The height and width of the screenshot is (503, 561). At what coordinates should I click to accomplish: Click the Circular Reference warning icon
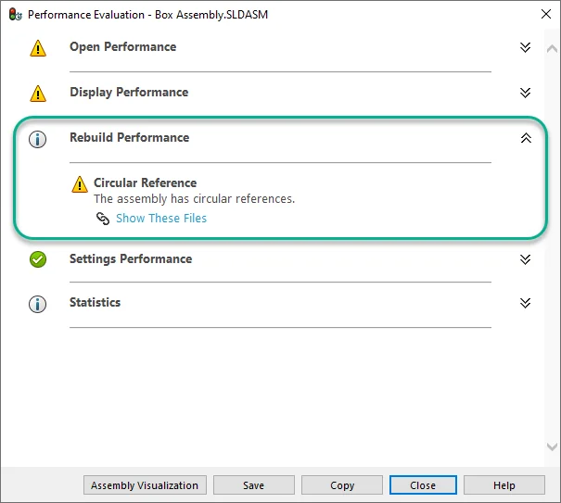pyautogui.click(x=81, y=185)
